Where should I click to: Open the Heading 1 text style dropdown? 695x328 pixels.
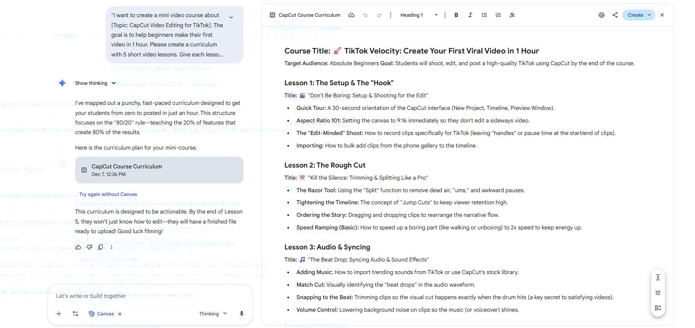click(419, 15)
